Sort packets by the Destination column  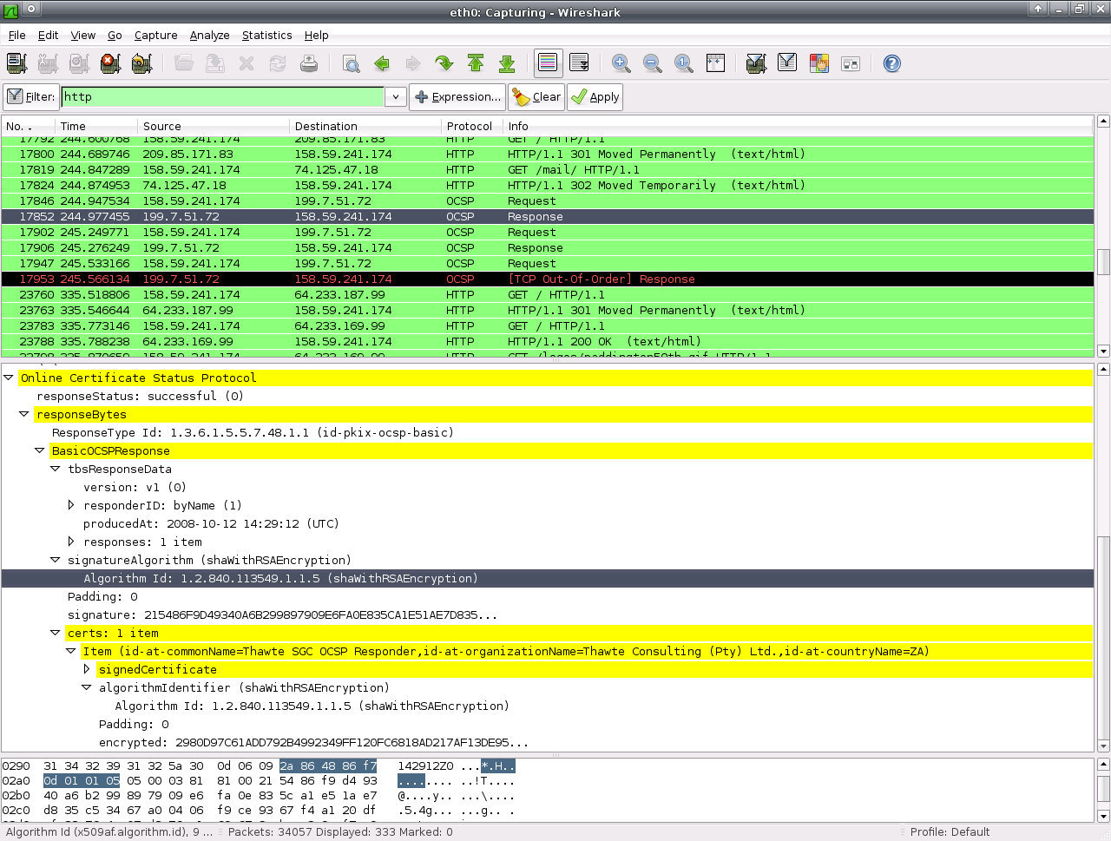point(365,126)
